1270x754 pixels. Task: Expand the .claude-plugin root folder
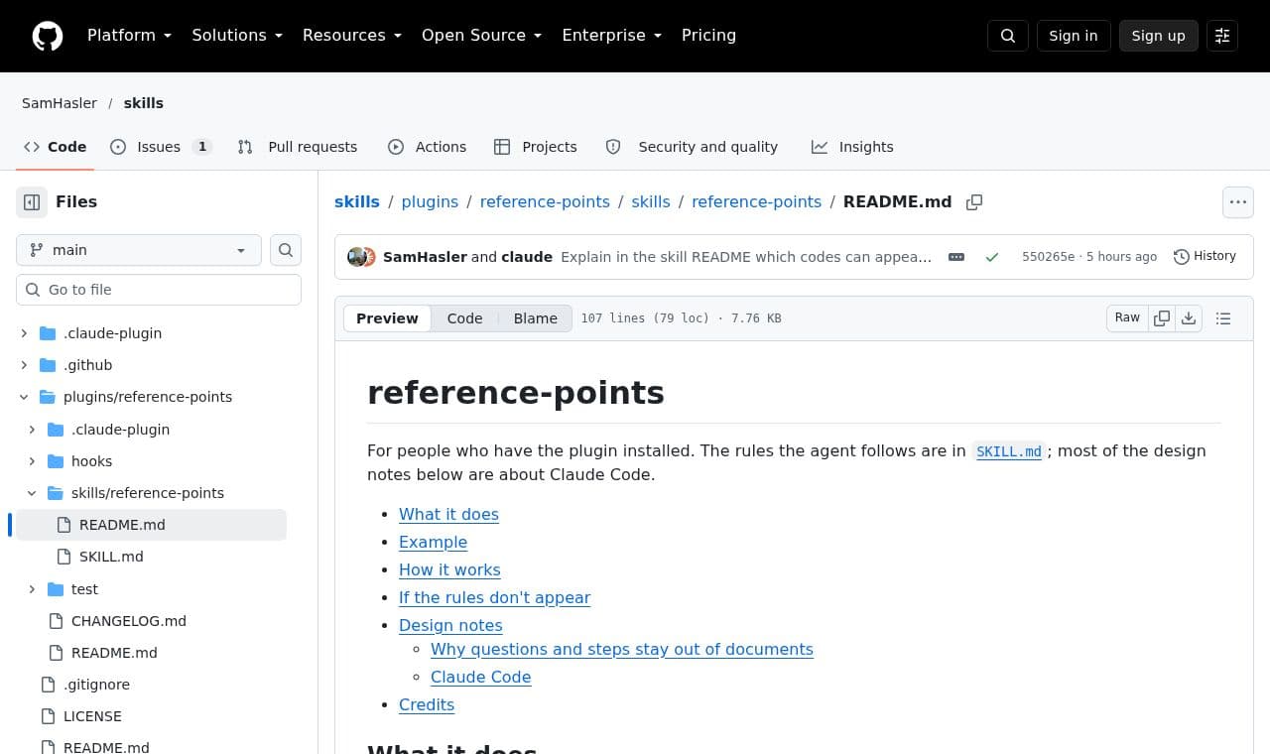[x=24, y=333]
